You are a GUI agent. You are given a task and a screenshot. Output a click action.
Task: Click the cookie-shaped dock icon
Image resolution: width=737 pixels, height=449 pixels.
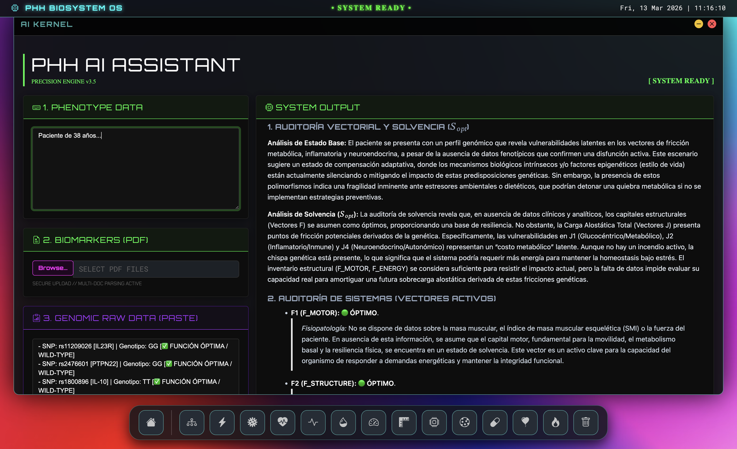pyautogui.click(x=465, y=422)
